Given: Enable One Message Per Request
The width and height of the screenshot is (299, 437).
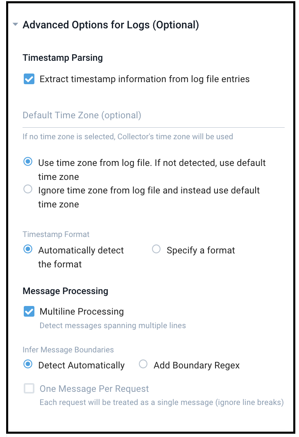Looking at the screenshot, I should 29,389.
